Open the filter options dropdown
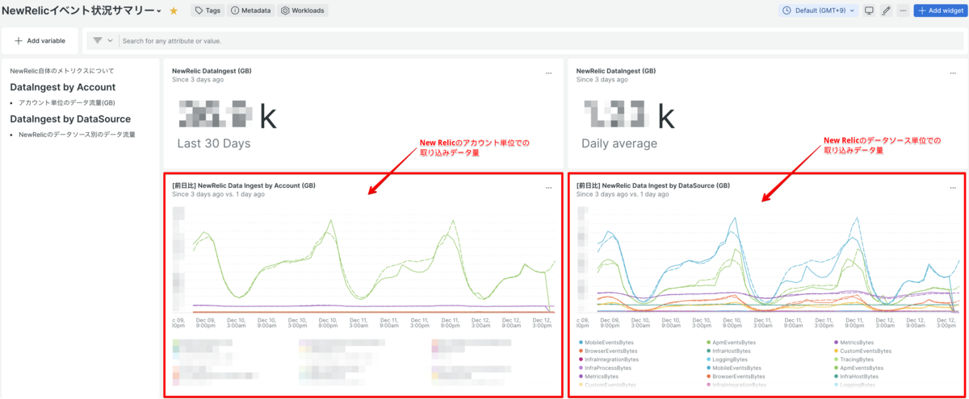969x399 pixels. pyautogui.click(x=103, y=40)
